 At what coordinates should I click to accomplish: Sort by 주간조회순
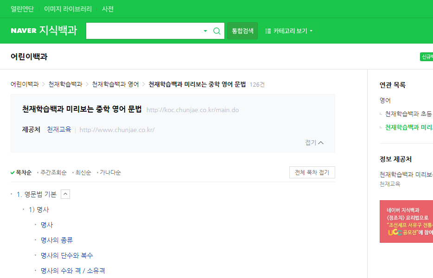[53, 172]
